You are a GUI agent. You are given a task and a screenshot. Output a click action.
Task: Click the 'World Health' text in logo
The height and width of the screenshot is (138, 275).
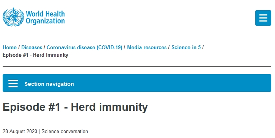coord(45,14)
